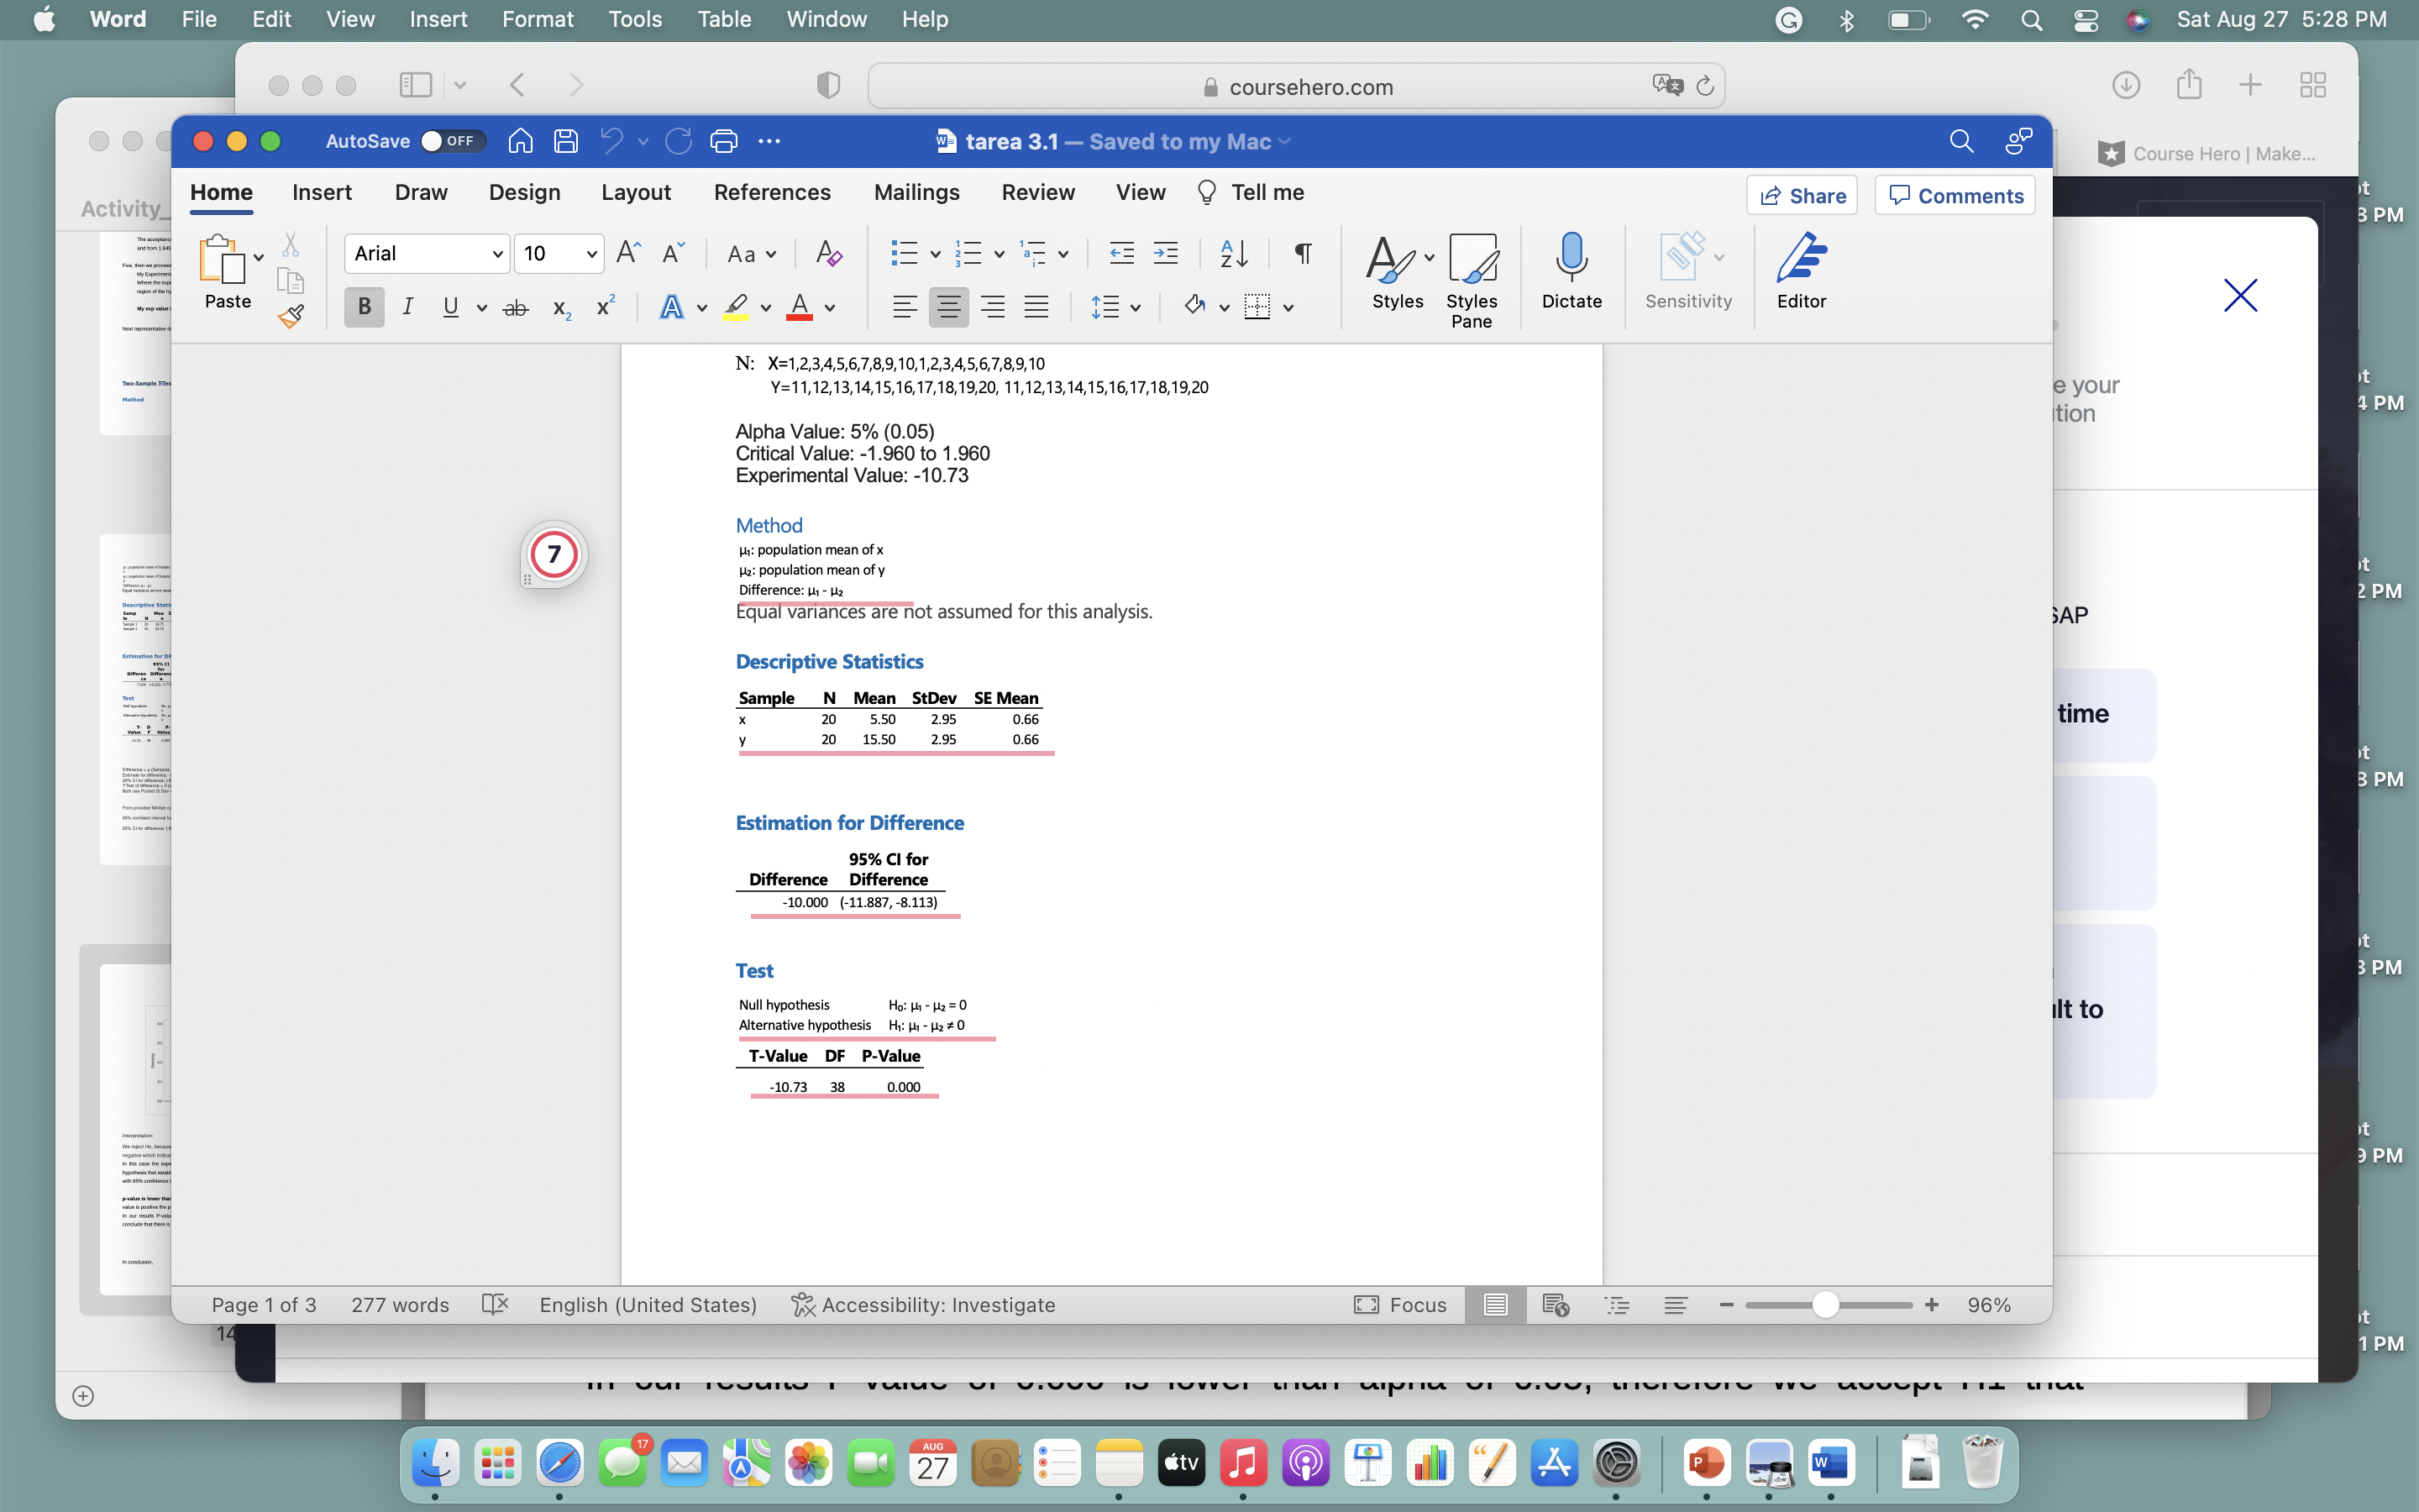Toggle bold formatting off
This screenshot has width=2419, height=1512.
(363, 307)
